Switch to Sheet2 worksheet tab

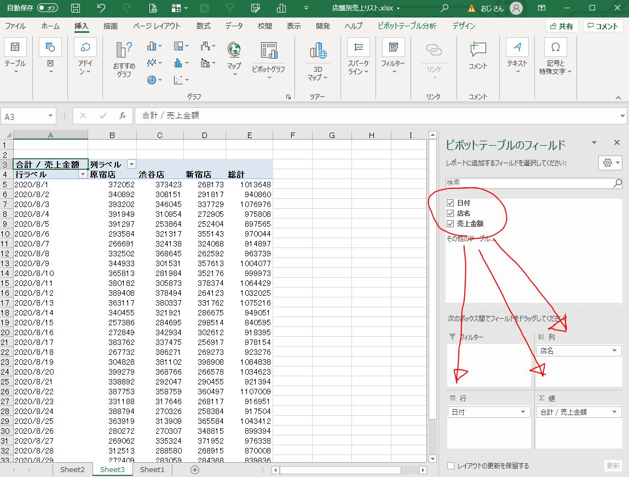pos(72,469)
